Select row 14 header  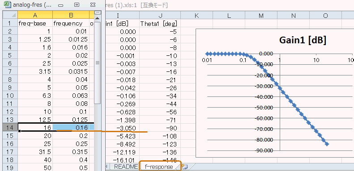(10, 128)
